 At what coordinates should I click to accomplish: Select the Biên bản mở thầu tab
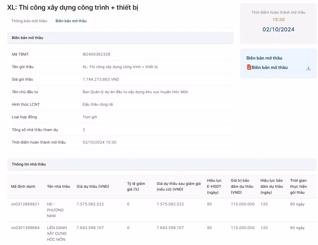pos(71,21)
